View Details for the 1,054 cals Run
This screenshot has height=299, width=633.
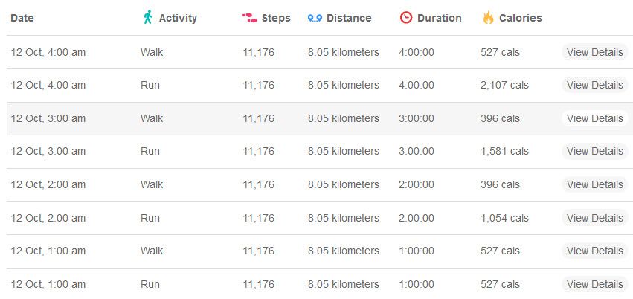tap(594, 218)
